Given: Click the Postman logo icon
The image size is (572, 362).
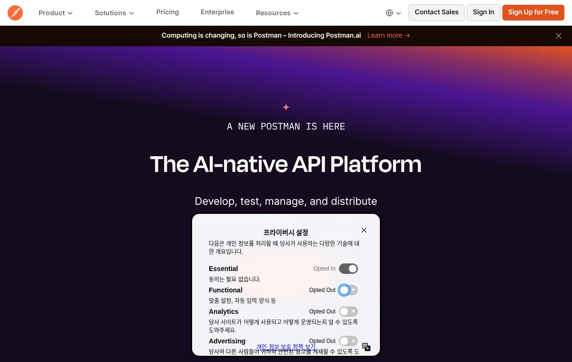Looking at the screenshot, I should pyautogui.click(x=15, y=13).
